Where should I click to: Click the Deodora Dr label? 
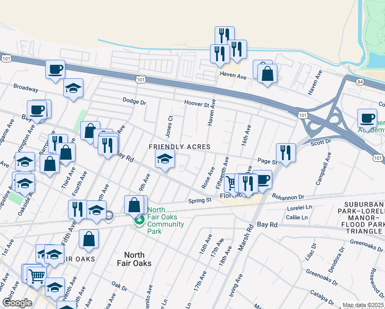pos(337,260)
